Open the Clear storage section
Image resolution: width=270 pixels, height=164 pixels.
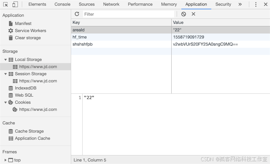coord(28,38)
